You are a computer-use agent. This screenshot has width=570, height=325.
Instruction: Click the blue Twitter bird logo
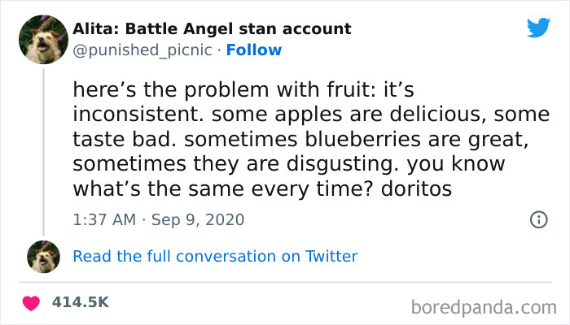point(538,28)
